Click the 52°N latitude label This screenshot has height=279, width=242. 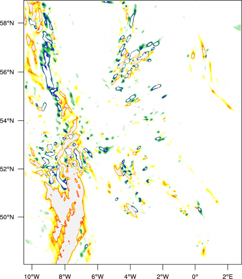click(7, 169)
